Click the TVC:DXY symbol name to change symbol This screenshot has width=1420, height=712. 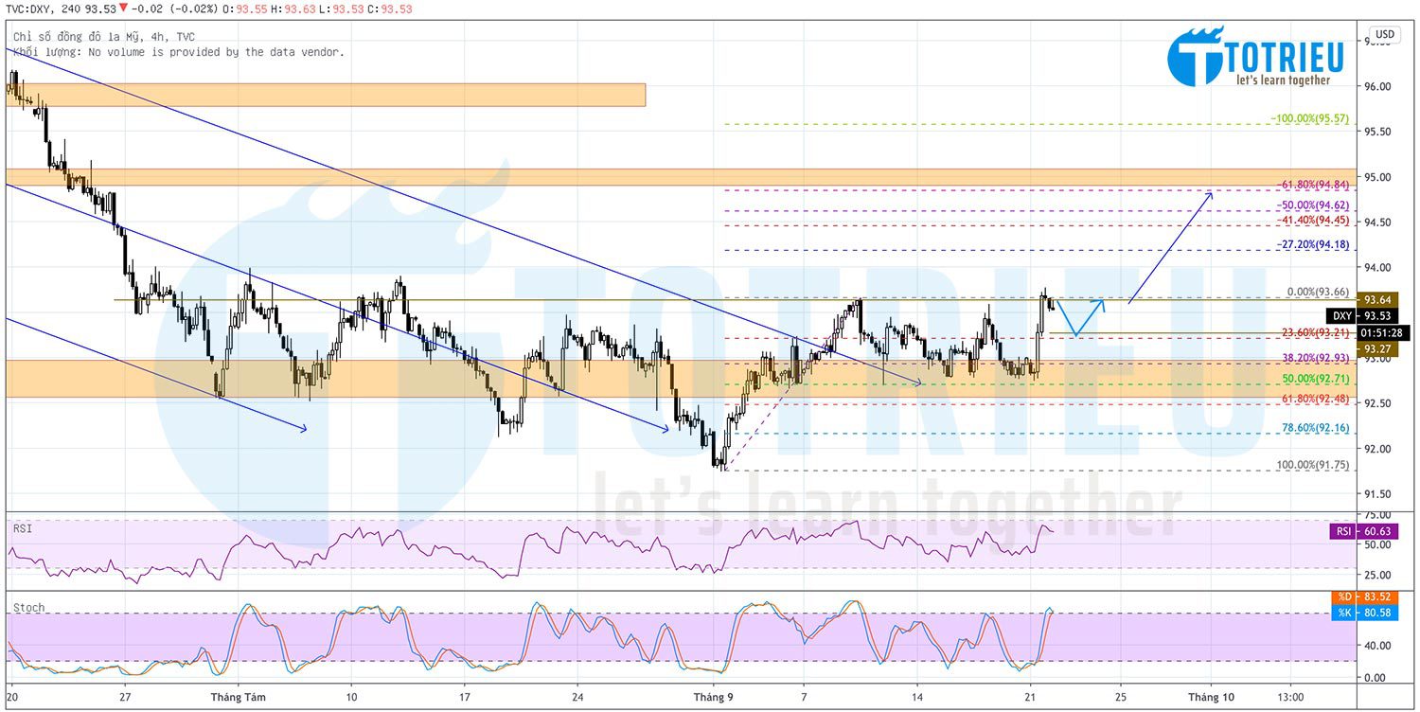(28, 7)
